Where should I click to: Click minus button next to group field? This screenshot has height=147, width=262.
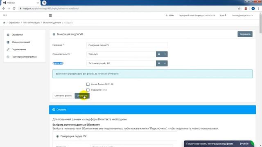click(x=165, y=63)
